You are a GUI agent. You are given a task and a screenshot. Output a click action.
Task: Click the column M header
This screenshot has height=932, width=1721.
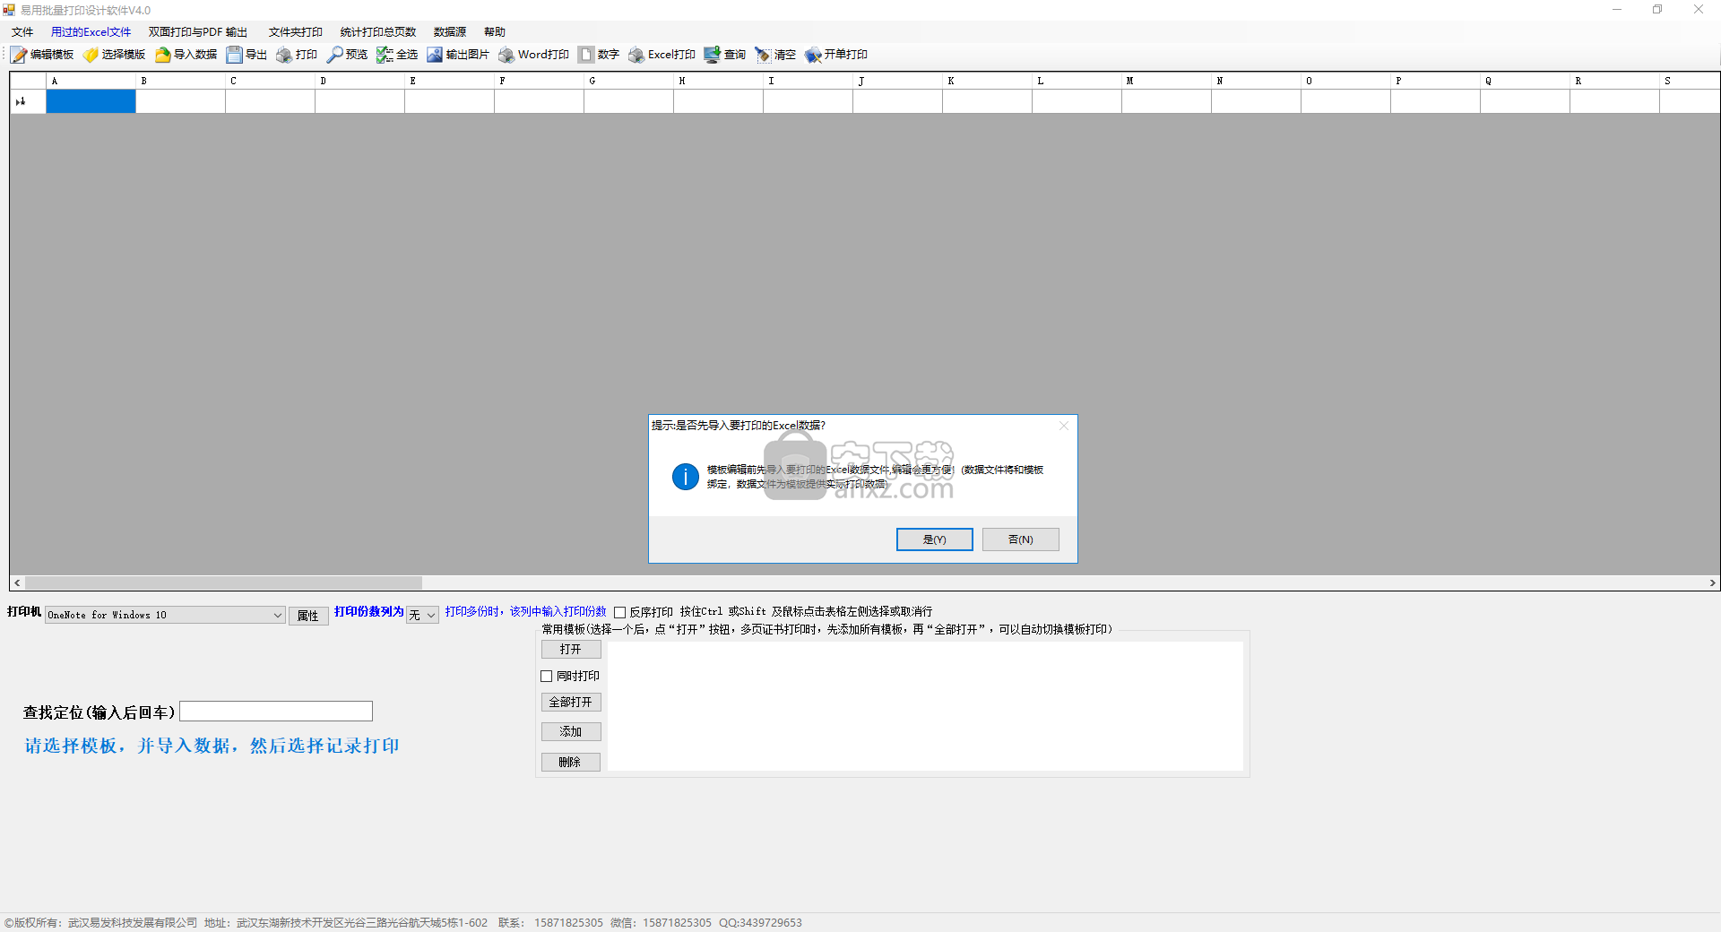coord(1166,81)
